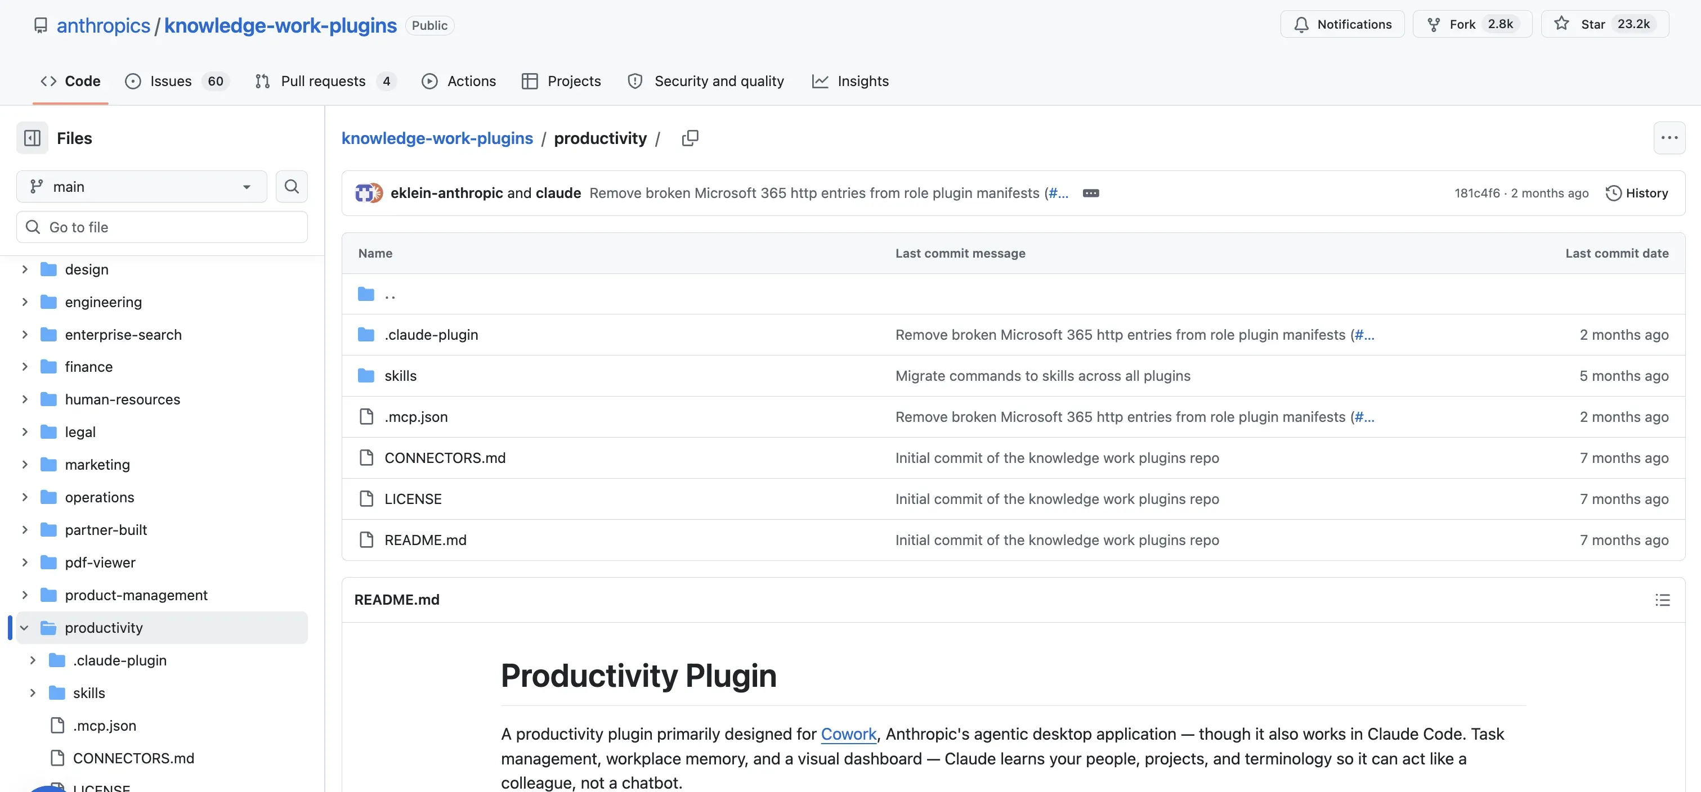Star the knowledge-work-plugins repository
The width and height of the screenshot is (1701, 792).
coord(1605,24)
